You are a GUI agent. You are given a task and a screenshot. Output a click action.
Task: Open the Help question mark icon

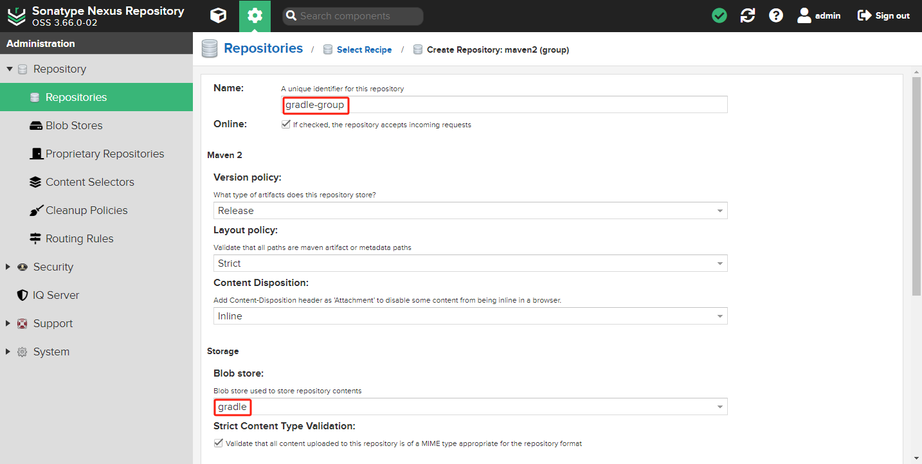pyautogui.click(x=776, y=15)
